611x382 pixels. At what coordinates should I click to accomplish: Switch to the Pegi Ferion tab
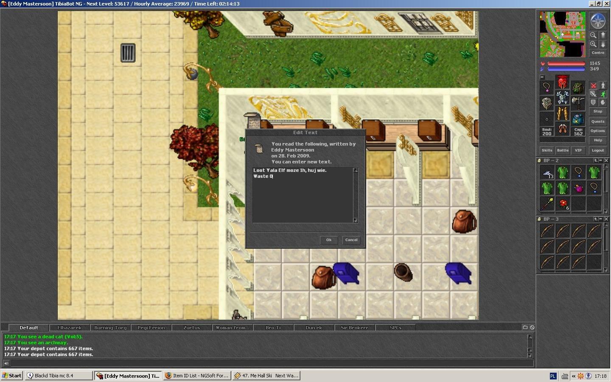click(x=151, y=328)
